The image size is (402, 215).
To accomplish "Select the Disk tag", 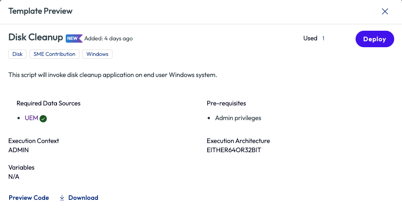I will [17, 54].
